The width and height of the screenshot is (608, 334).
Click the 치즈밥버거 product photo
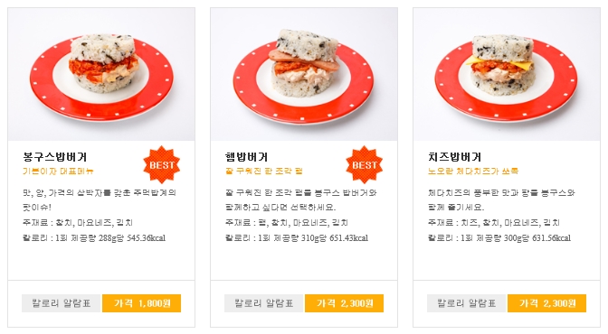coord(507,74)
